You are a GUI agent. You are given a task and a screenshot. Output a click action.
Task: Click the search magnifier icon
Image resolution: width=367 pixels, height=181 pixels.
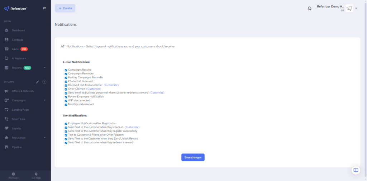[x=310, y=8]
